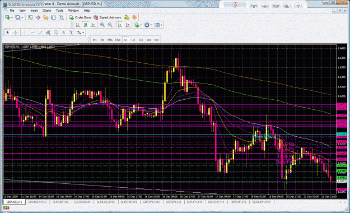Switch to the EURUSD,M15 chart tab
The height and width of the screenshot is (213, 350).
pyautogui.click(x=38, y=202)
